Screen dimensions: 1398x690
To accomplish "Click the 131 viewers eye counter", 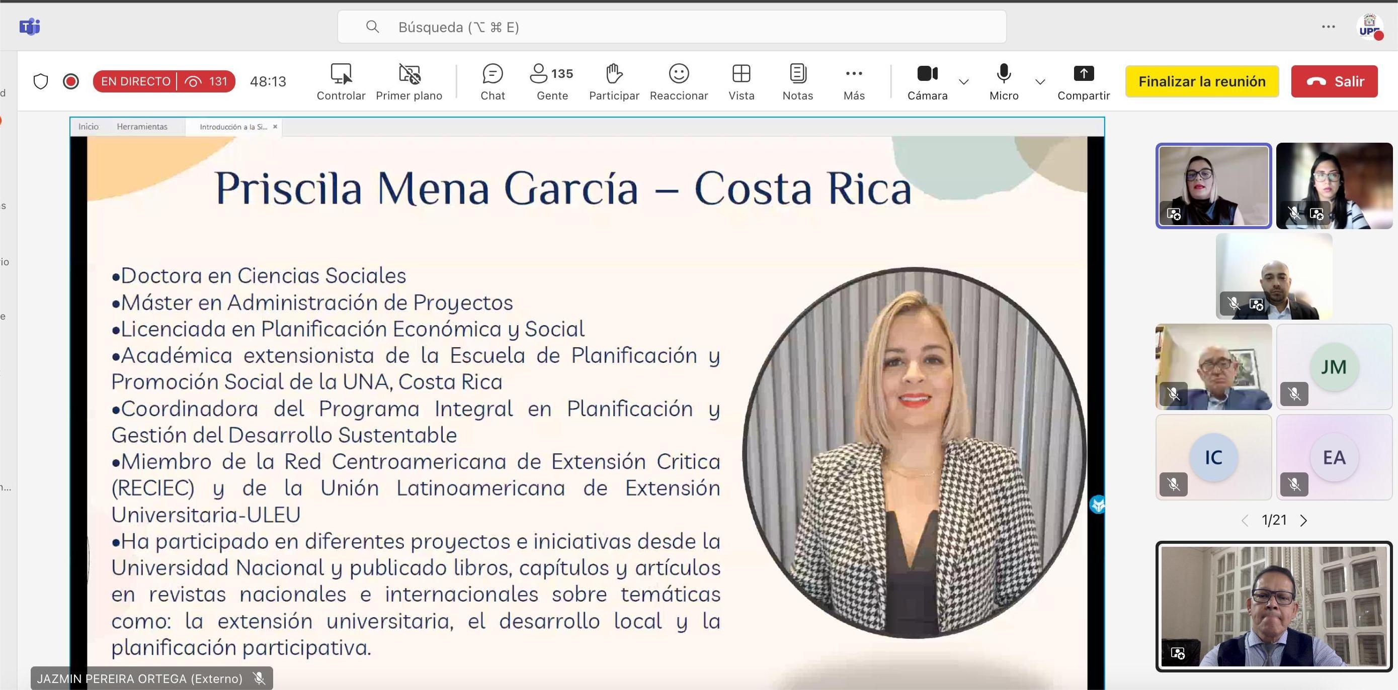I will [x=207, y=81].
